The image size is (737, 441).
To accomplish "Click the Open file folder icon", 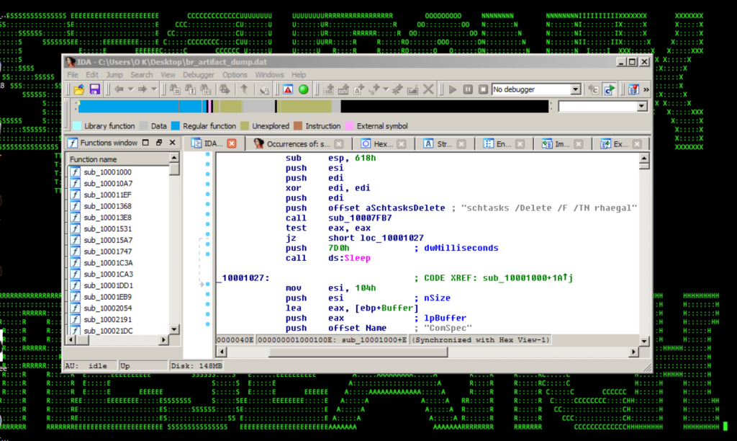I will pyautogui.click(x=78, y=89).
